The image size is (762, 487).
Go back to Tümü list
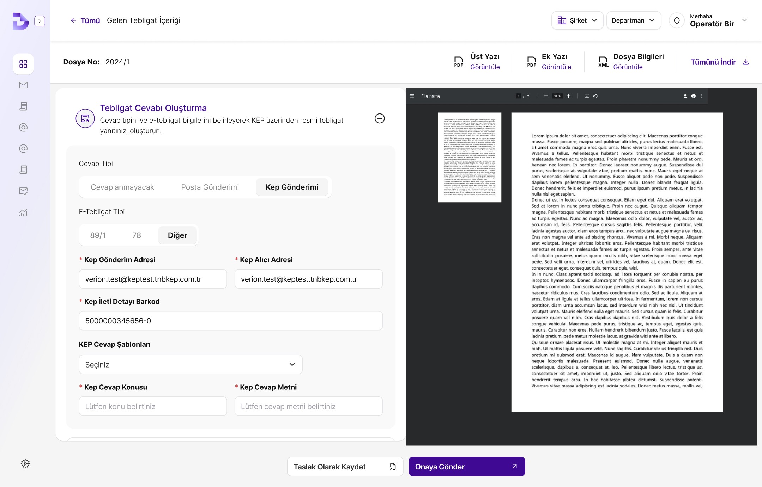85,20
